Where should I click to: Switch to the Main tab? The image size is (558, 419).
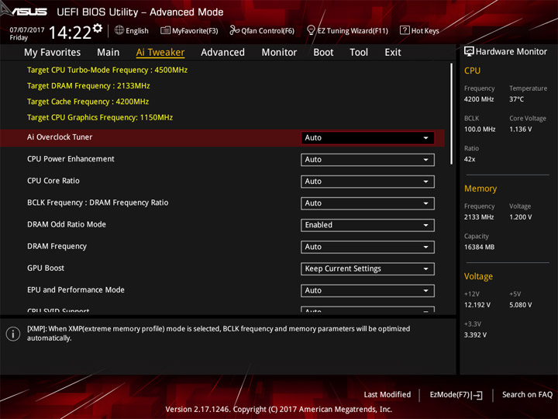tap(108, 53)
